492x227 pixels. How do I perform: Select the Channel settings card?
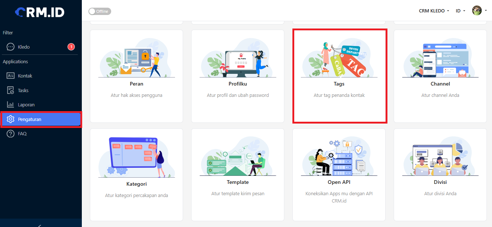(x=440, y=76)
